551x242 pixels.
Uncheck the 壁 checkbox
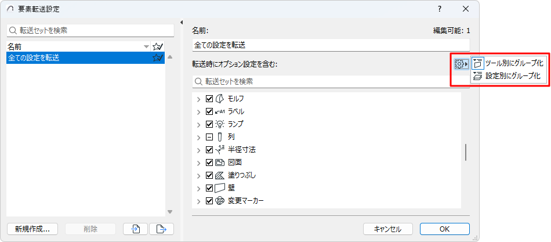209,188
